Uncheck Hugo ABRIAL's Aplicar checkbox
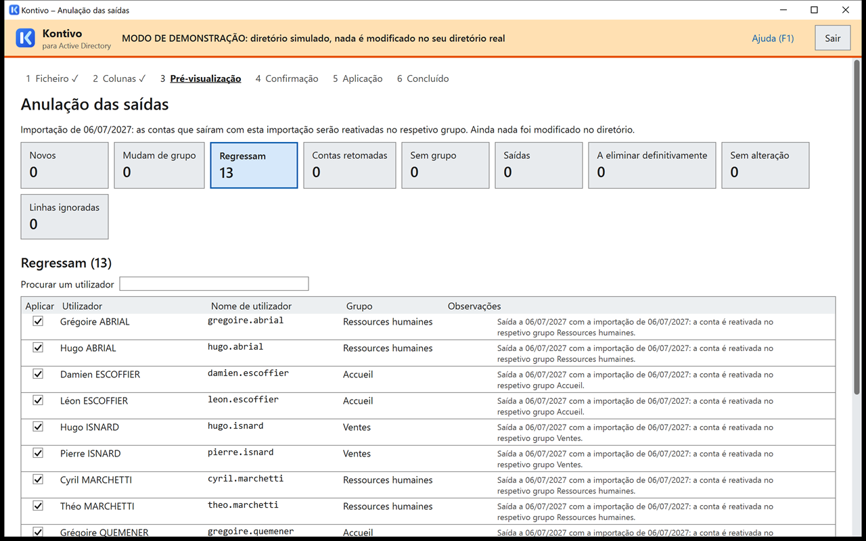The width and height of the screenshot is (866, 541). (x=38, y=348)
